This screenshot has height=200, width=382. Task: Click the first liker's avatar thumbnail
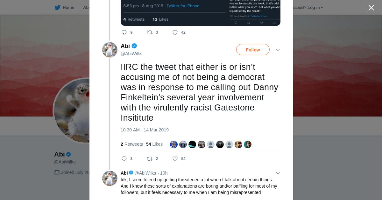[174, 144]
